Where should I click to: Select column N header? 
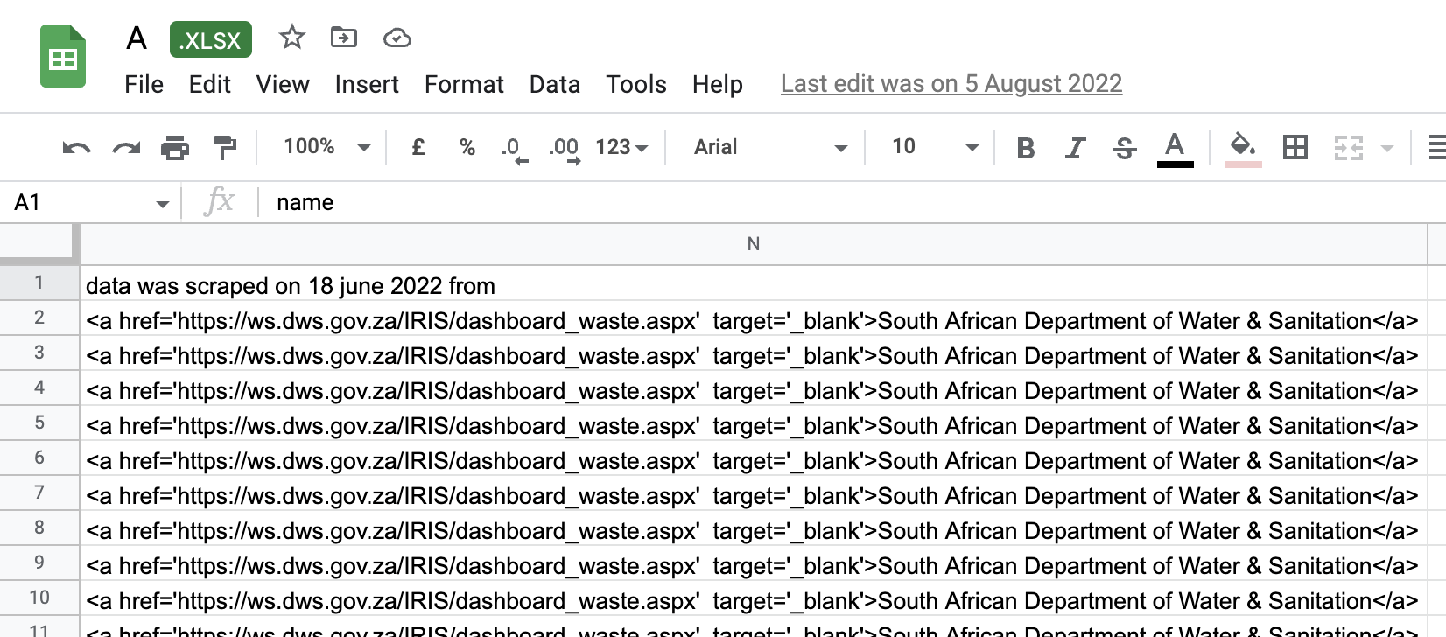tap(754, 244)
